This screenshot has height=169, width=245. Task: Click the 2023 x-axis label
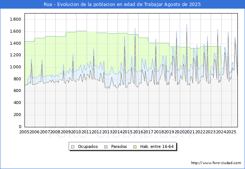coord(210,132)
